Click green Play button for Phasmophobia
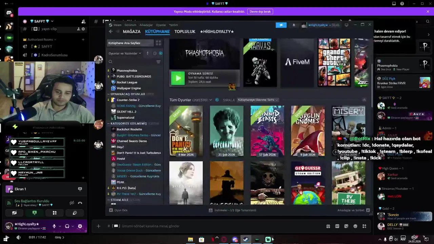434x244 pixels. tap(178, 78)
